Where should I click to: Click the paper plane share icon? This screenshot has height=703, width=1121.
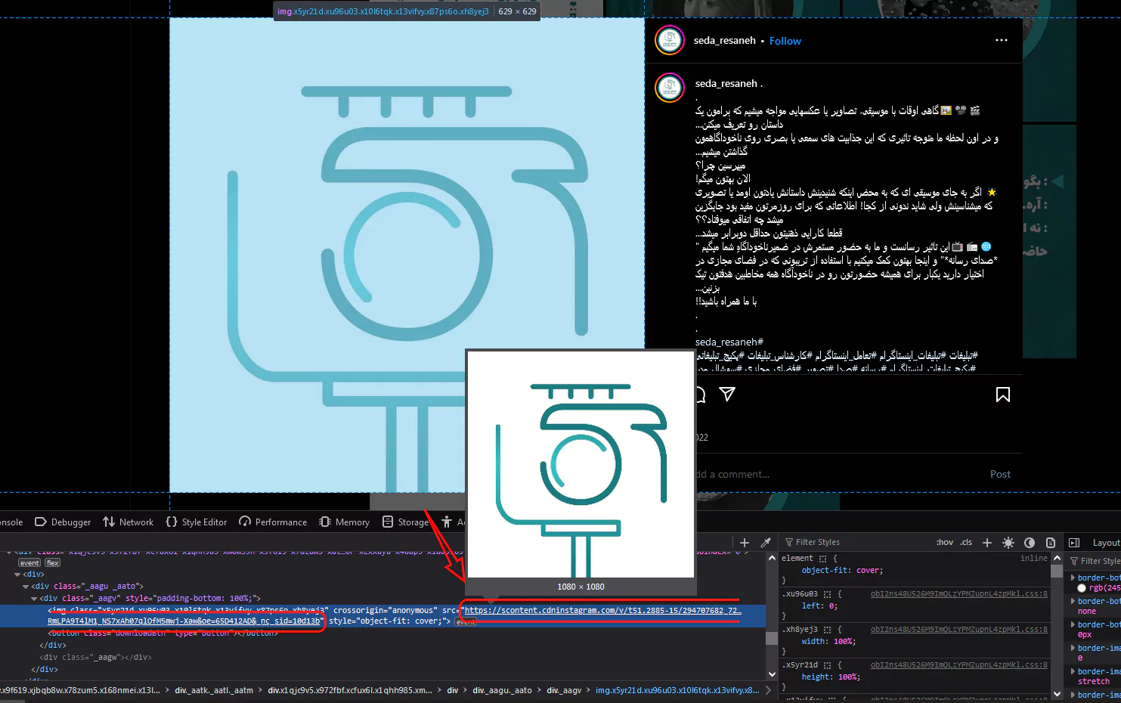coord(727,394)
